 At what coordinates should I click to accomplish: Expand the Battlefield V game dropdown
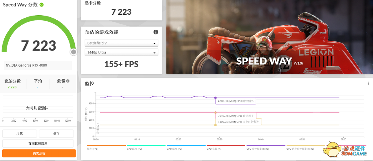(x=121, y=43)
